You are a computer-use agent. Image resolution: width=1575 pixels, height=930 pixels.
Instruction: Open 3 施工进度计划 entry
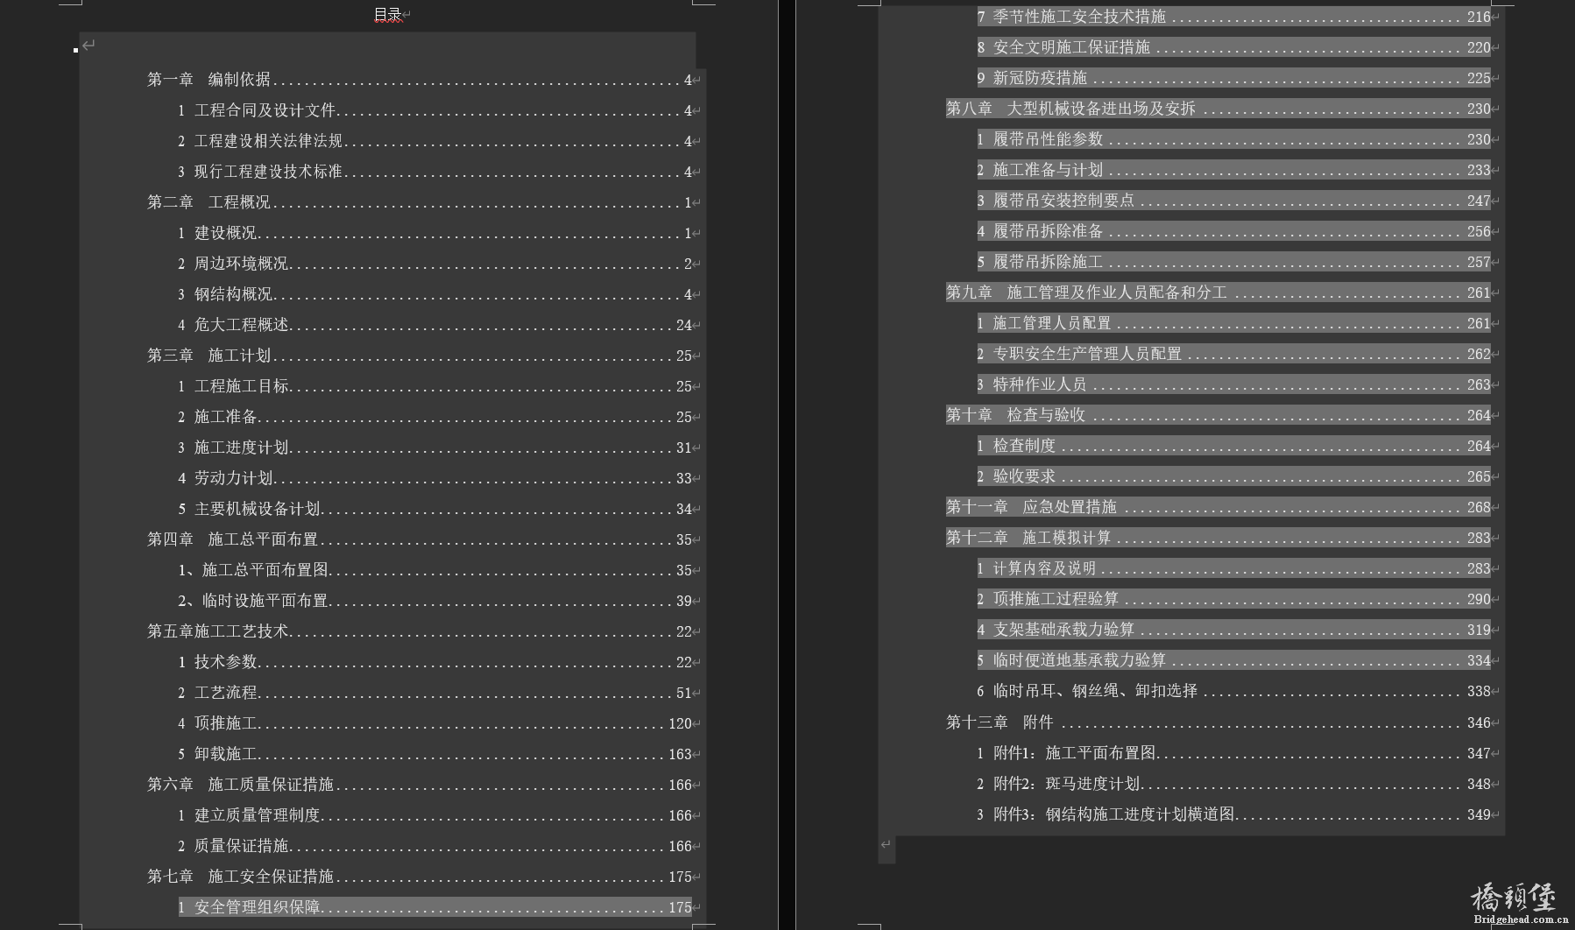point(435,447)
